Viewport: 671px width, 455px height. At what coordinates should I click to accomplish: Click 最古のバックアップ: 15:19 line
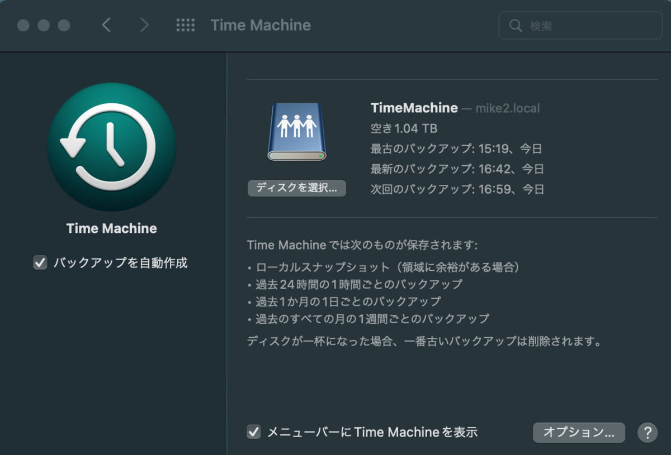(x=456, y=149)
